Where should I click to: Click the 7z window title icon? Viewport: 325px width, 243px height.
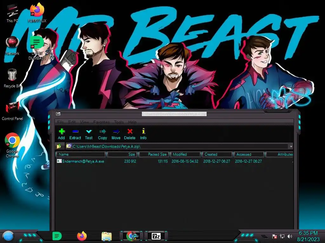[58, 114]
